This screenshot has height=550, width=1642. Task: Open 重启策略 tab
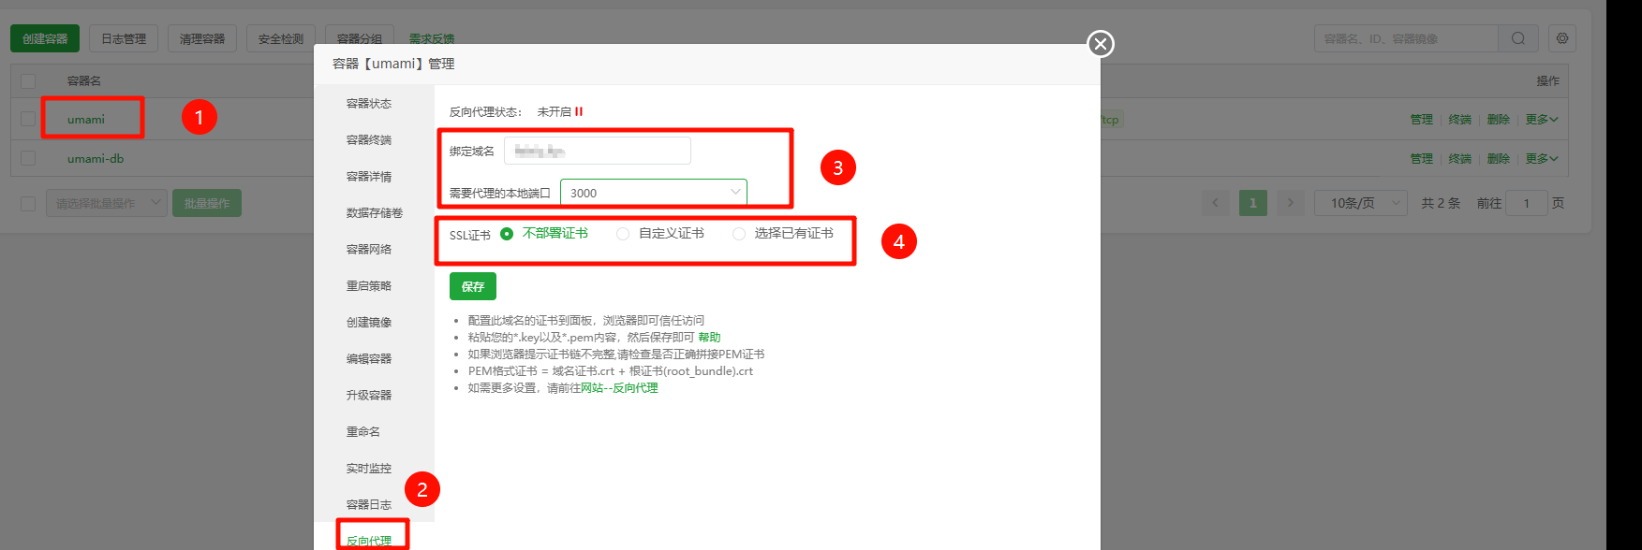[x=369, y=286]
